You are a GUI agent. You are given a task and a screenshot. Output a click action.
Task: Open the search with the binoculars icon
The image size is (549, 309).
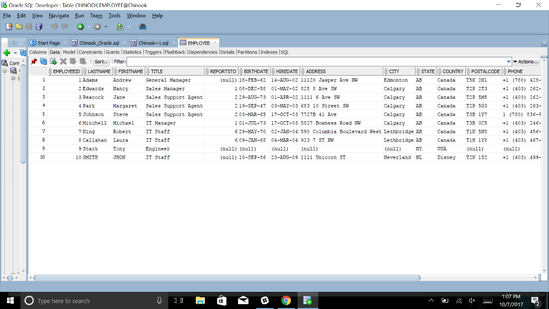[143, 26]
